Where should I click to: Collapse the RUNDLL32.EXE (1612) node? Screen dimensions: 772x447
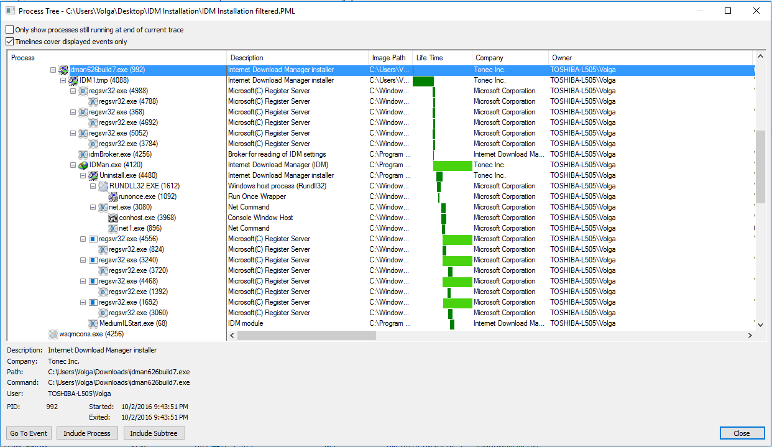(x=93, y=186)
